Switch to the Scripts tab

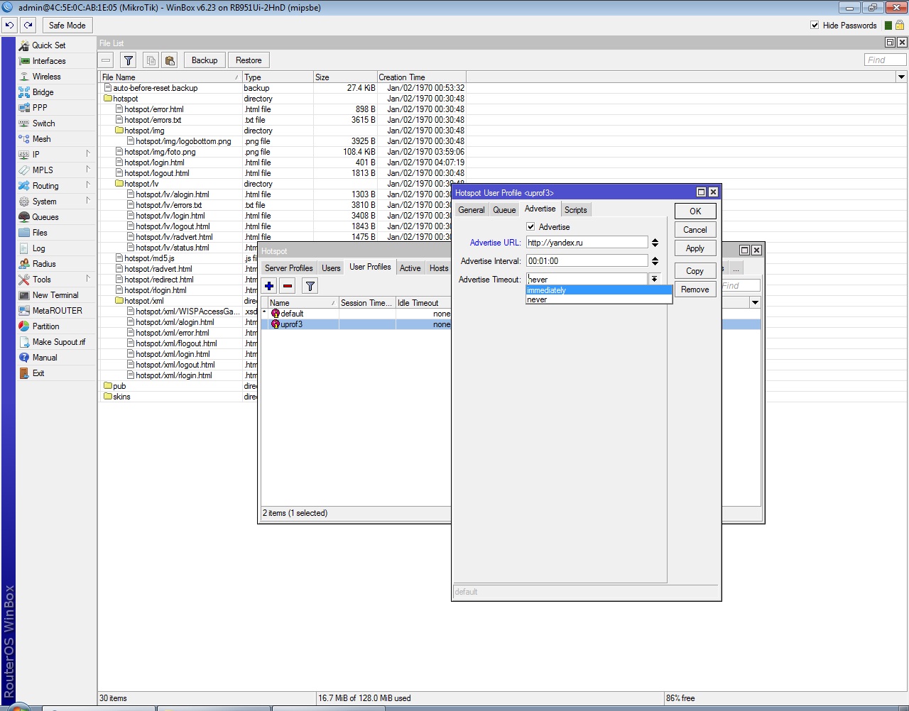click(x=575, y=210)
